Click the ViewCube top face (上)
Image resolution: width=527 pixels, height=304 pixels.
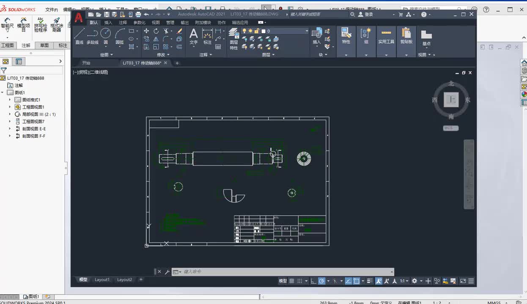click(x=451, y=100)
